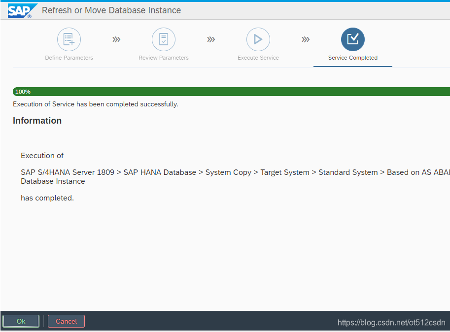450x332 pixels.
Task: Click the arrows between Execute Service and Service Completed
Action: (306, 39)
